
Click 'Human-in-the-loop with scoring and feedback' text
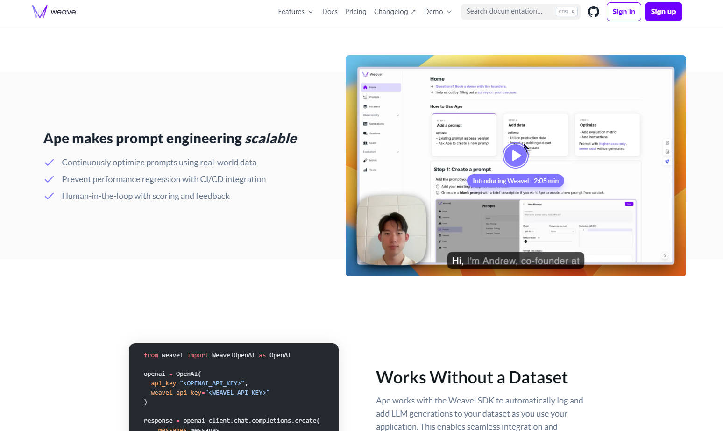(146, 196)
